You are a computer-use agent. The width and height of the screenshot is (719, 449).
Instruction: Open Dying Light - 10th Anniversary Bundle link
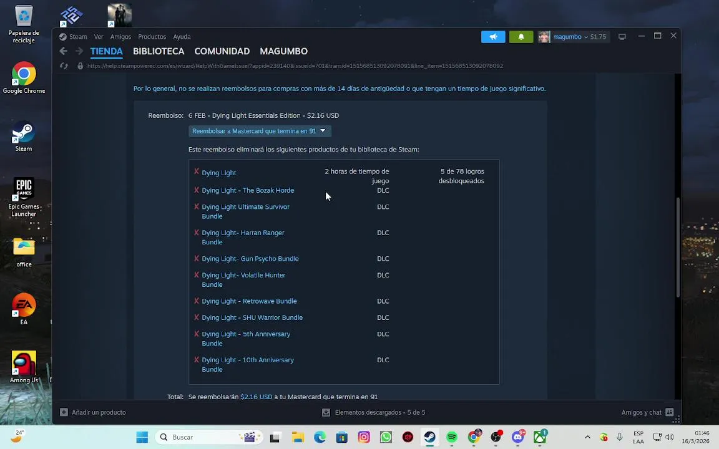point(248,365)
